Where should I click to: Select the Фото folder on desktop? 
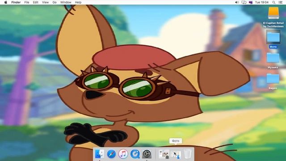pos(273,37)
